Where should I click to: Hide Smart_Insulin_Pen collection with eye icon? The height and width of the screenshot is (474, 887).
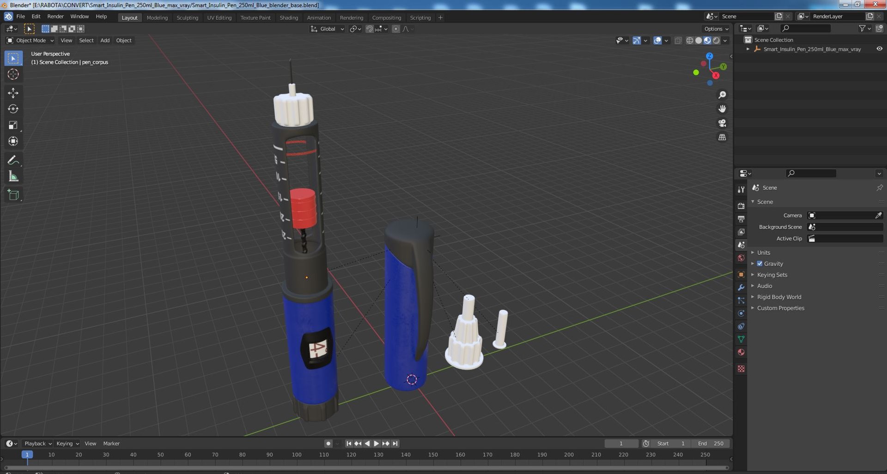pyautogui.click(x=879, y=49)
